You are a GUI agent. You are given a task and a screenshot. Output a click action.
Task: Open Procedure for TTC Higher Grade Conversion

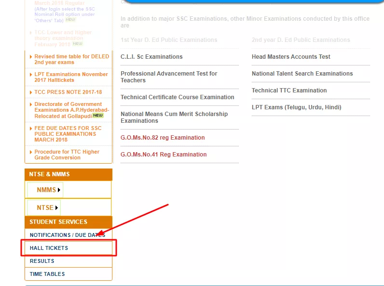pyautogui.click(x=67, y=155)
